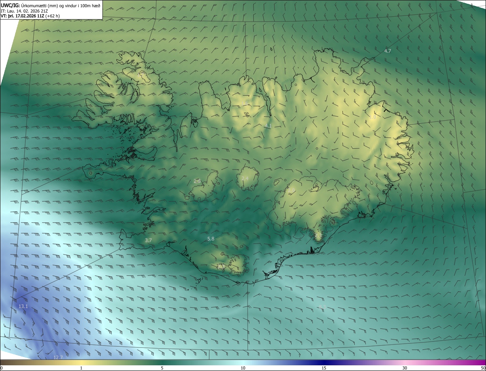Click the valid time 'VT: Þri. 17.02.2026 11Z (+62 h)'
The image size is (486, 371).
pyautogui.click(x=30, y=16)
